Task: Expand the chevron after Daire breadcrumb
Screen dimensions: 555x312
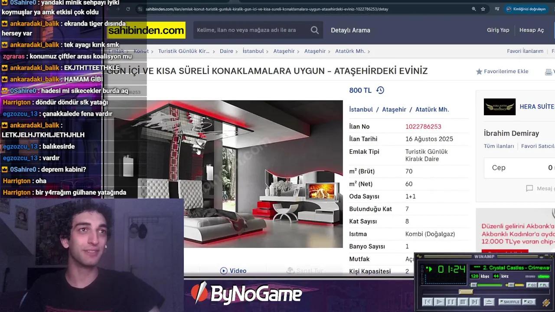Action: [x=237, y=51]
